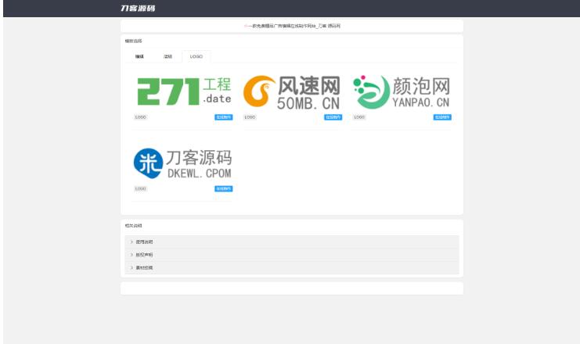Click blue button under 颜泡网 logo

tap(442, 117)
